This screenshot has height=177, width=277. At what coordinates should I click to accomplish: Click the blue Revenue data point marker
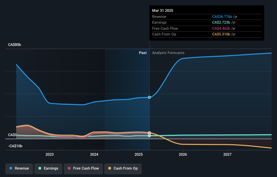[x=149, y=97]
